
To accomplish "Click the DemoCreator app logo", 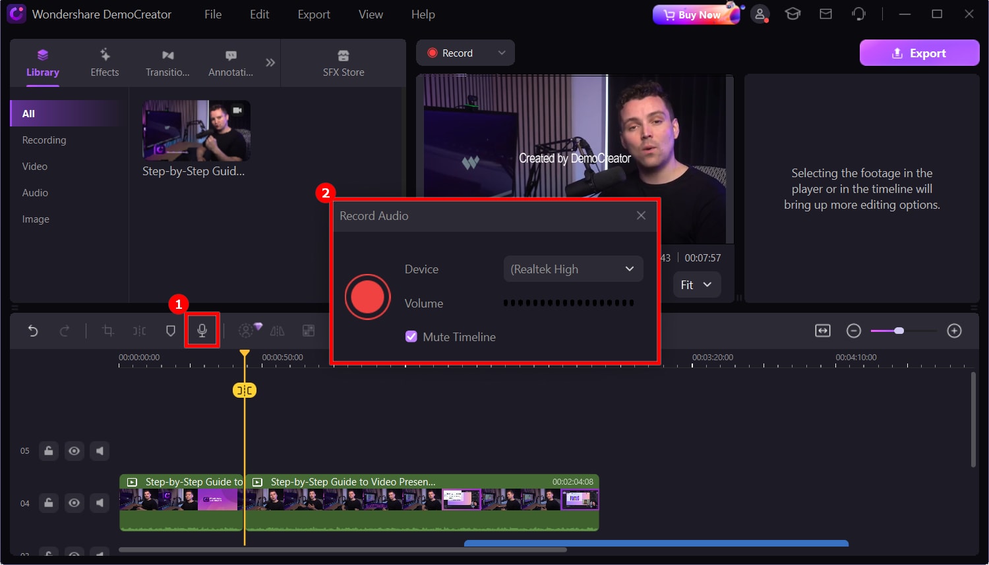I will 16,14.
